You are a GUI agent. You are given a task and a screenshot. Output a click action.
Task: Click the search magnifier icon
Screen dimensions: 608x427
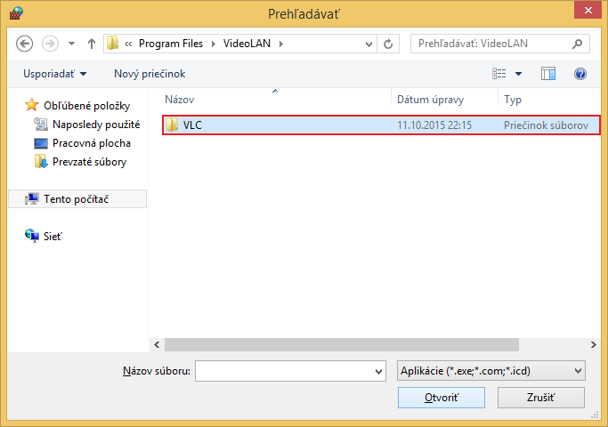[x=577, y=44]
